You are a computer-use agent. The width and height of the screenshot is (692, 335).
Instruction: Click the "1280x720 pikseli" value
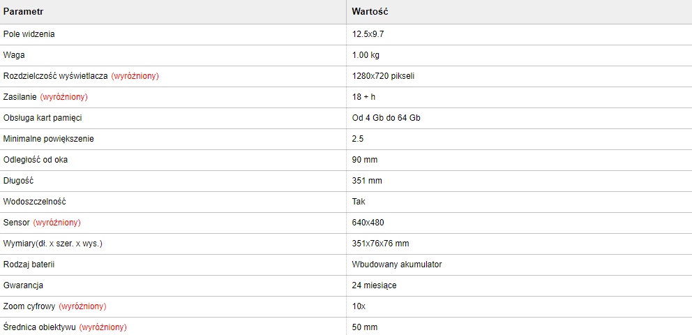[x=384, y=76]
